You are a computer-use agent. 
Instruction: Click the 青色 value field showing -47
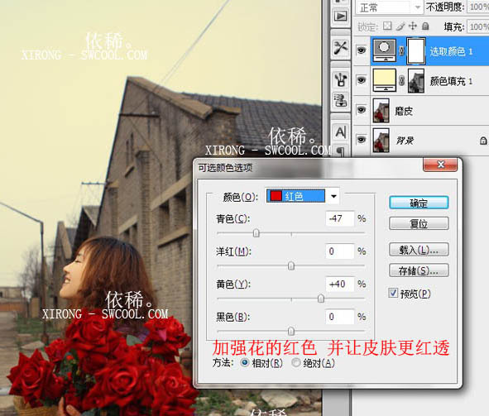tap(340, 218)
